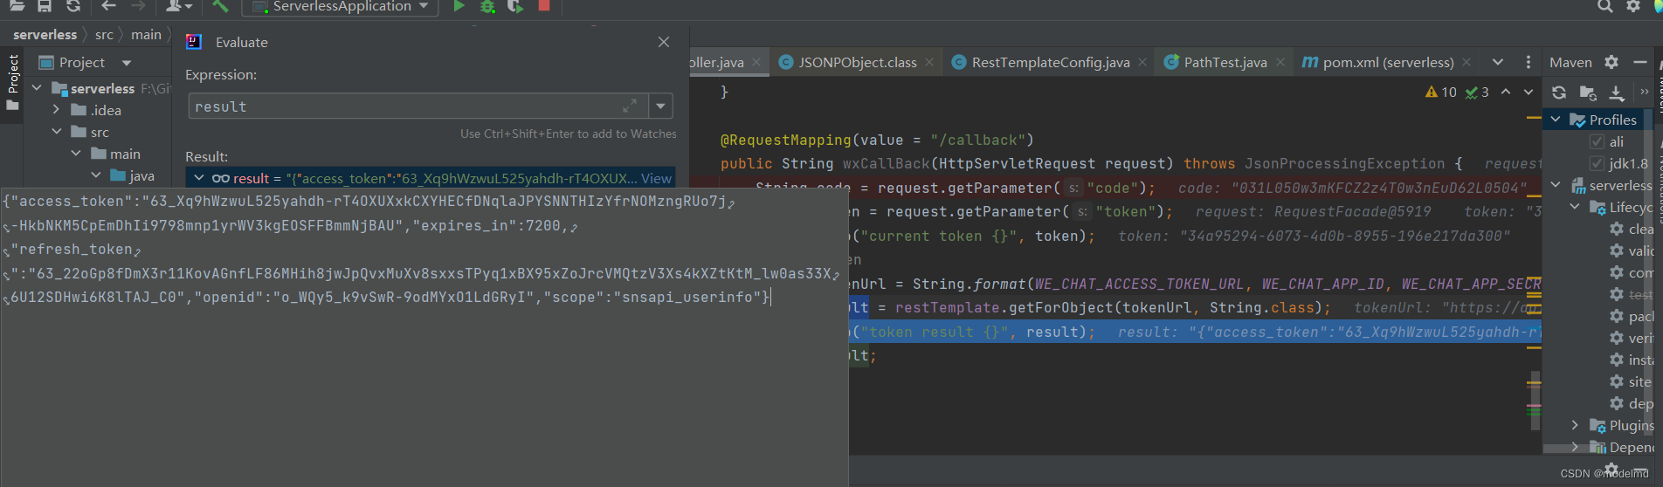
Task: Switch to the pom.xml (serverless) tab
Action: (x=1387, y=62)
